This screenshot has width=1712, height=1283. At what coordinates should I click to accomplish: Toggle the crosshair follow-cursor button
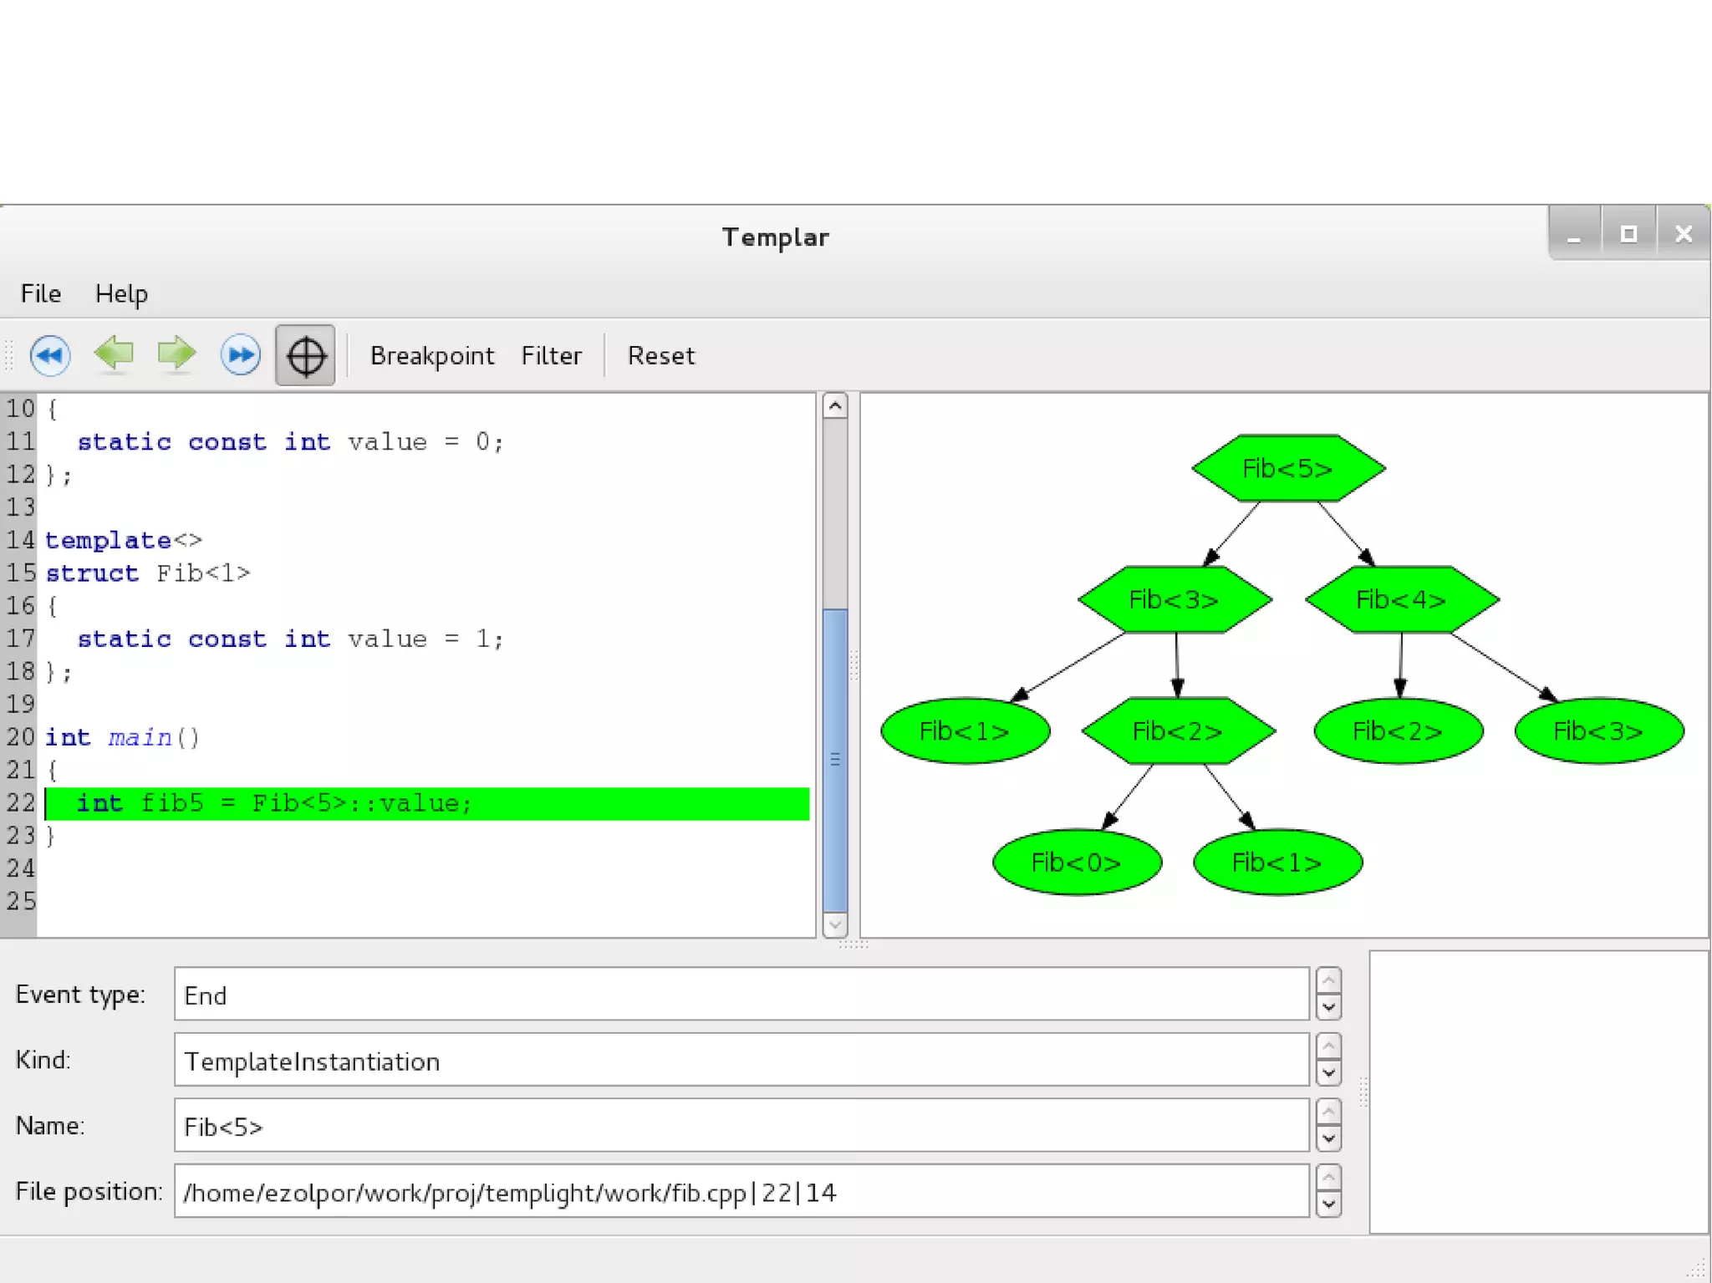305,356
